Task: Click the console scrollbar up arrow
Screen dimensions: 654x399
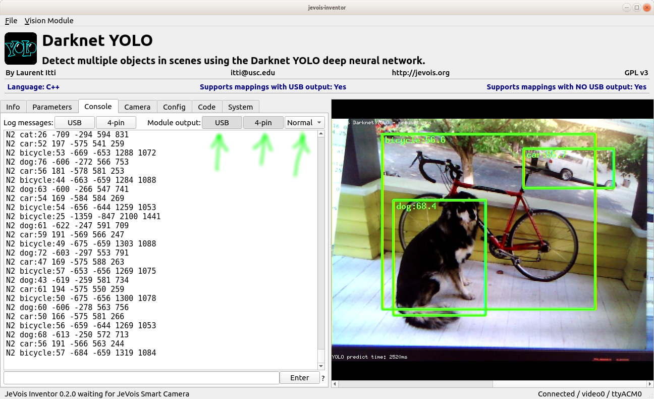Action: [321, 134]
